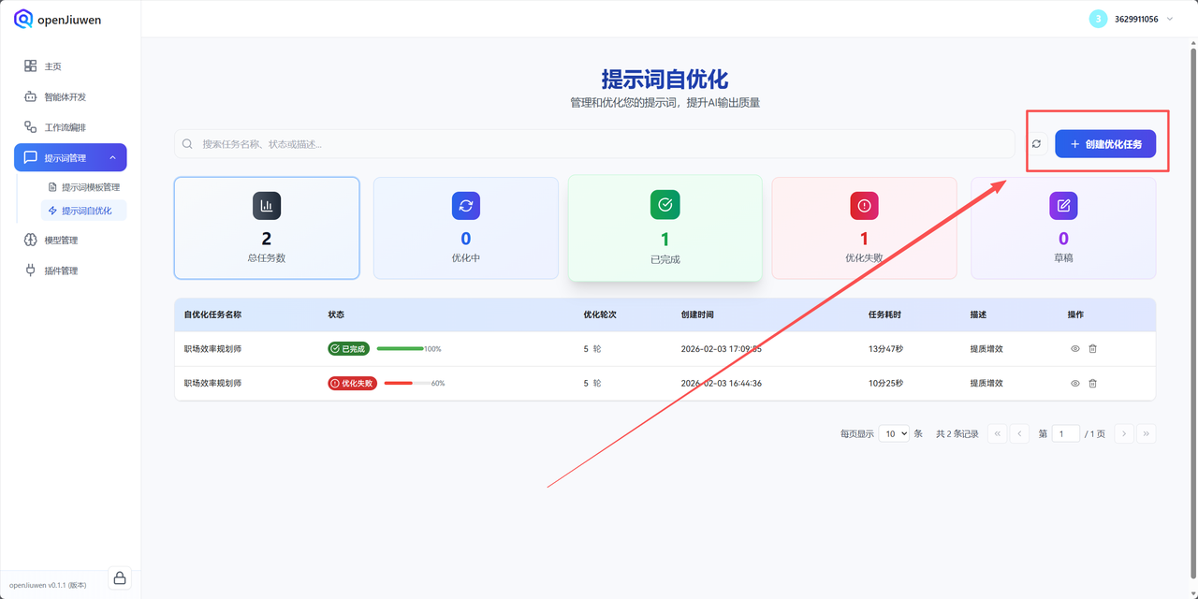Click the lock icon near the version label
Screen dimensions: 1198x599
click(119, 578)
